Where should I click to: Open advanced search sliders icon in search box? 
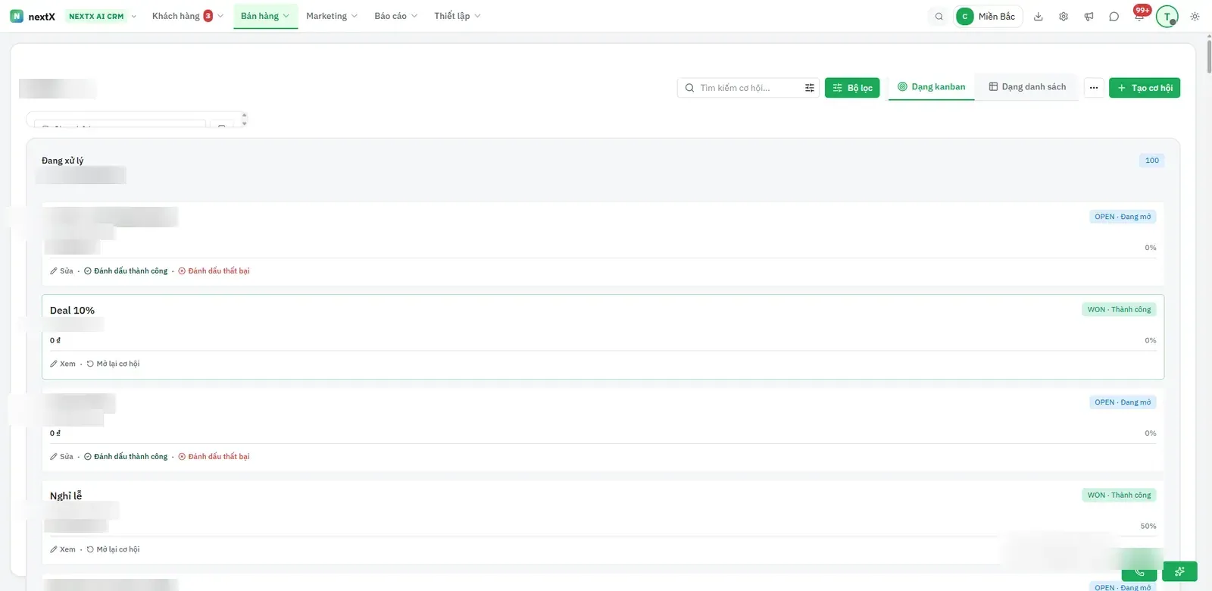click(x=810, y=88)
